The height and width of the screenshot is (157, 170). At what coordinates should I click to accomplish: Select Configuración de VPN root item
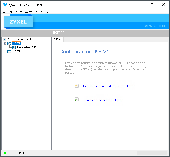(x=21, y=39)
